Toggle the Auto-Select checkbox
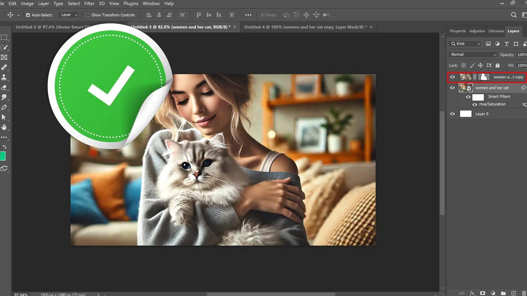Screen dimensions: 527x296 pyautogui.click(x=28, y=15)
